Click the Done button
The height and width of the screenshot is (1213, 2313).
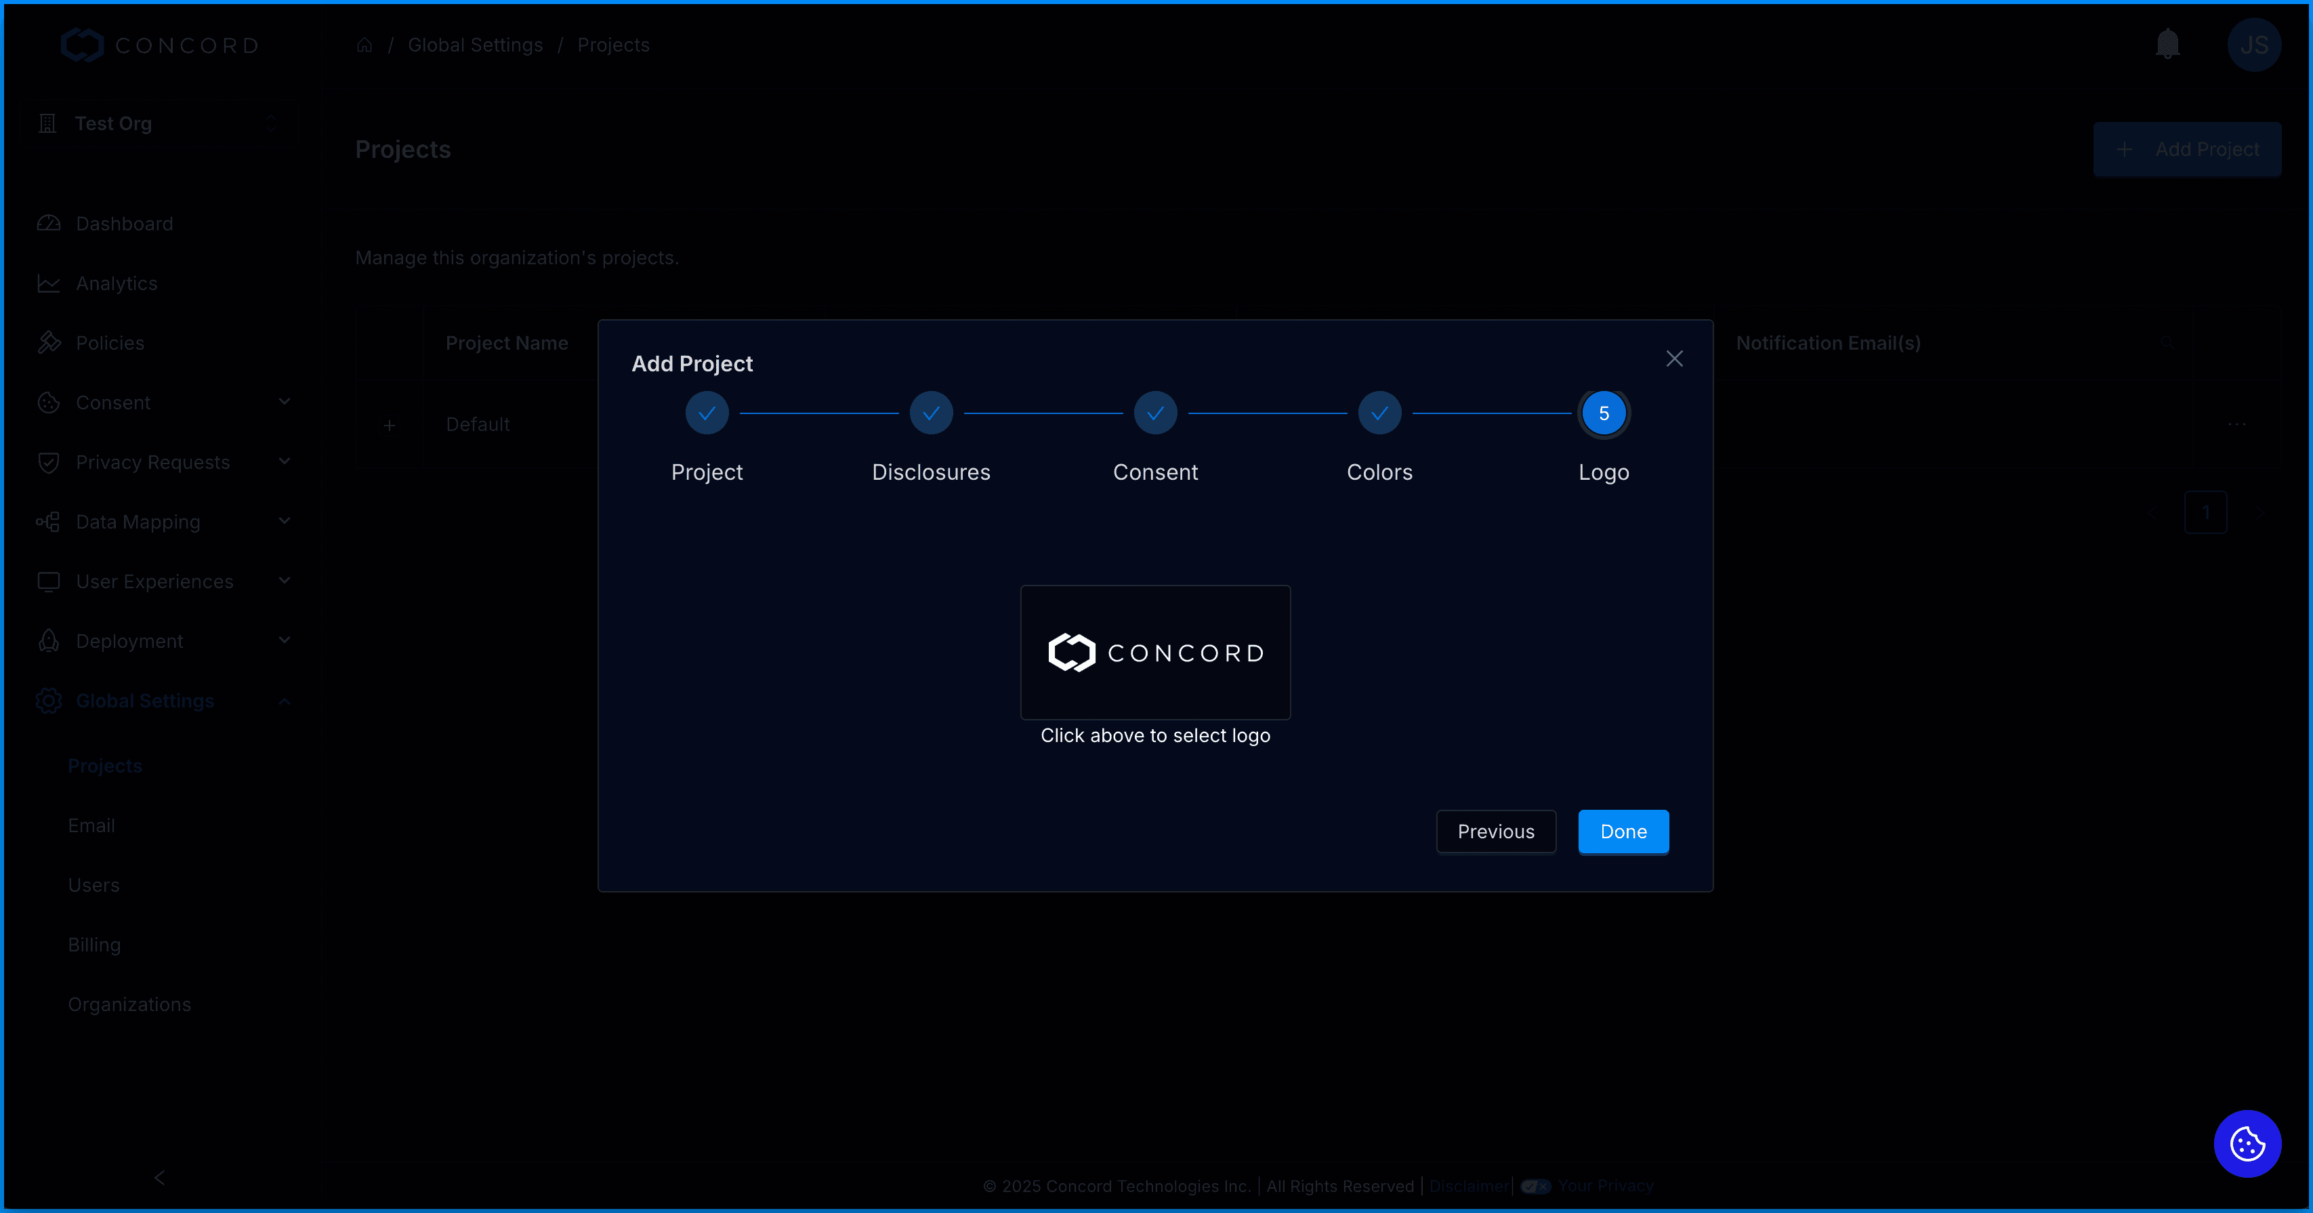(x=1623, y=831)
